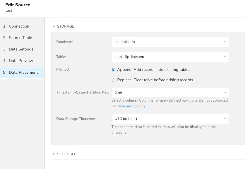Open the example_db database dropdown
Screen dimensions: 245x169
[167, 42]
